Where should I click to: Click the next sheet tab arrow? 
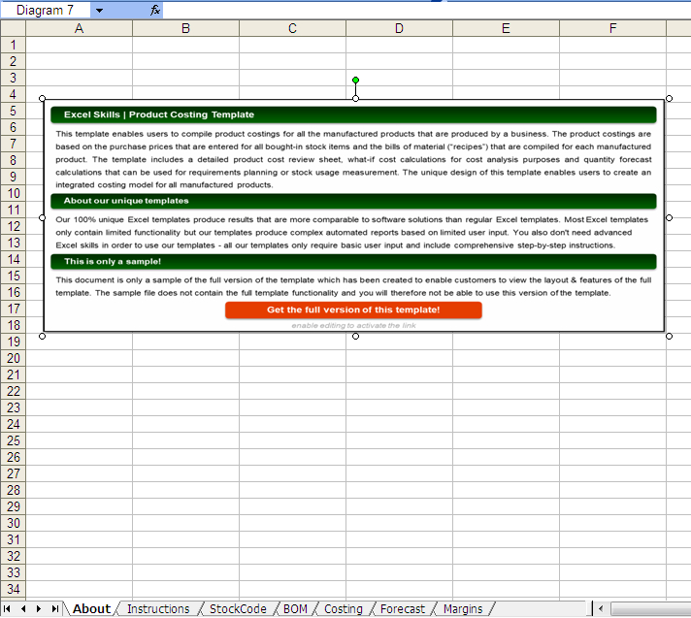pos(39,608)
